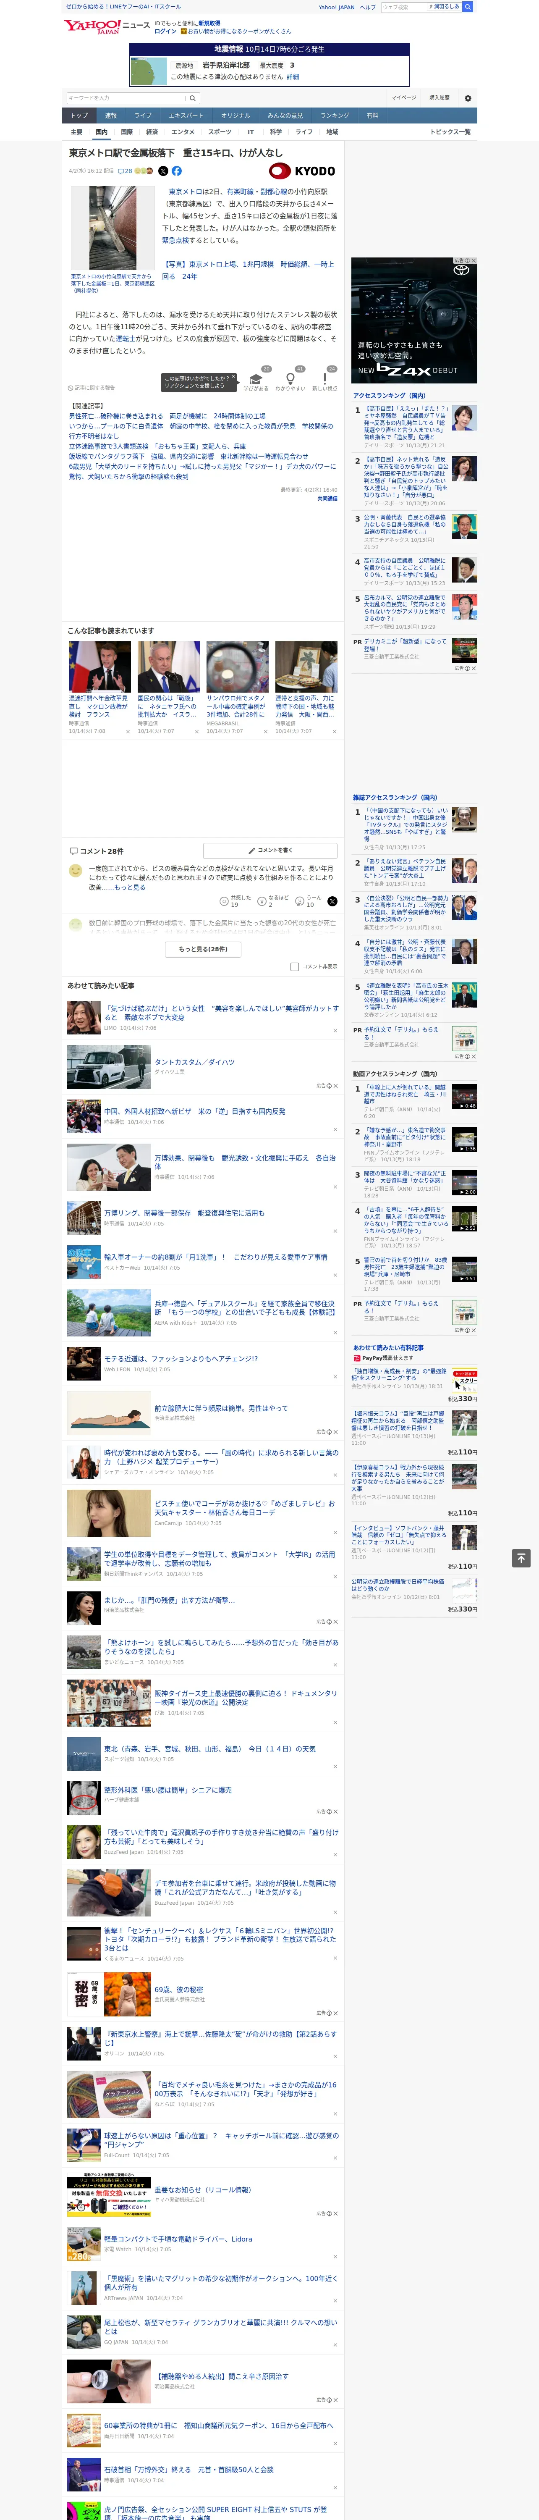This screenshot has width=539, height=2520.
Task: Click the ヘルプ link at top
Action: pos(368,7)
